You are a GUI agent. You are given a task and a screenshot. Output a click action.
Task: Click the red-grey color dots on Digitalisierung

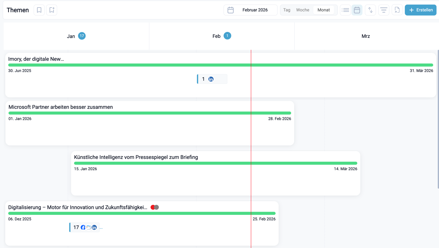(155, 207)
